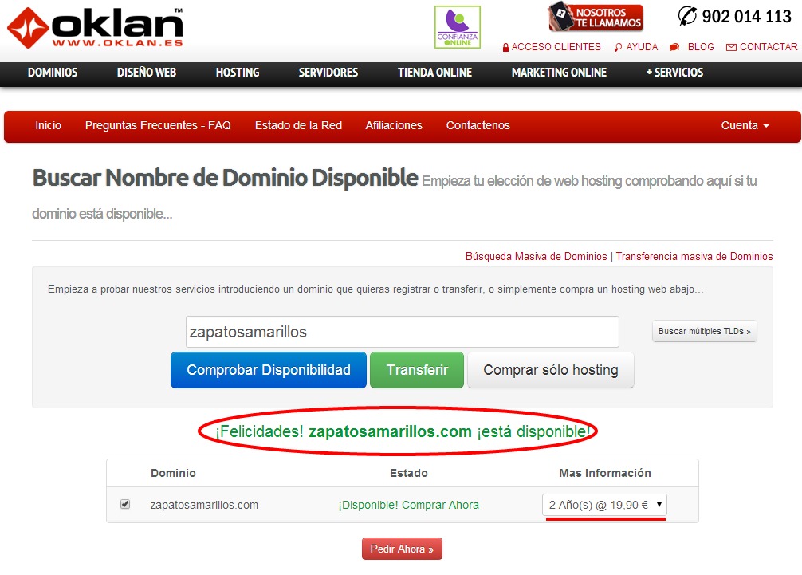Image resolution: width=802 pixels, height=575 pixels.
Task: Open the Diseño Web menu
Action: click(x=146, y=73)
